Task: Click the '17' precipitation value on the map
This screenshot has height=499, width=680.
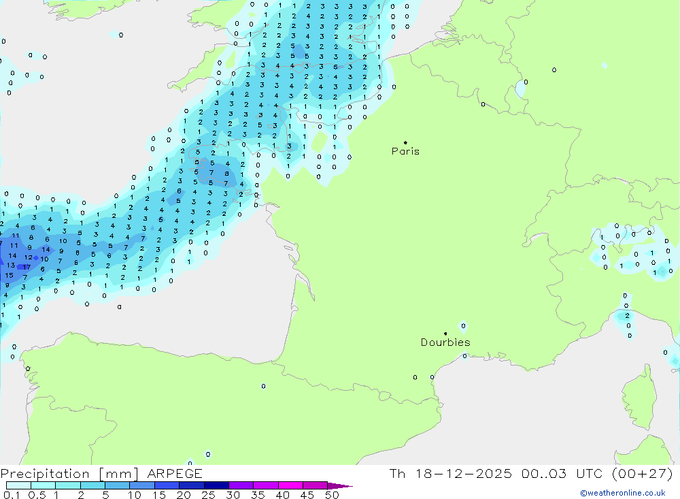Action: tap(27, 267)
